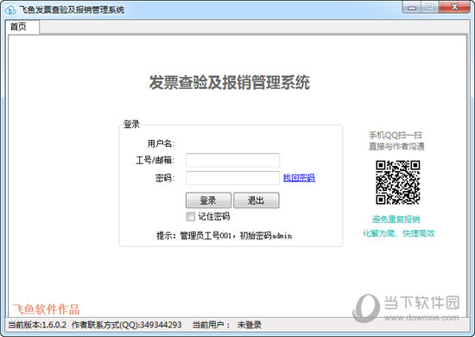Viewport: 475px width, 337px height.
Task: Focus the 密码 input field
Action: pos(232,178)
